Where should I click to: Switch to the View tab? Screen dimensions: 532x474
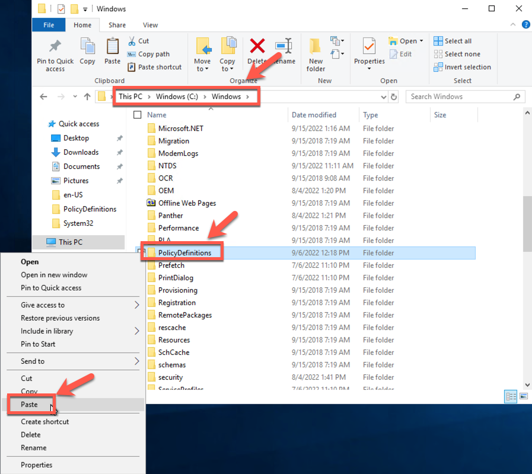(150, 25)
